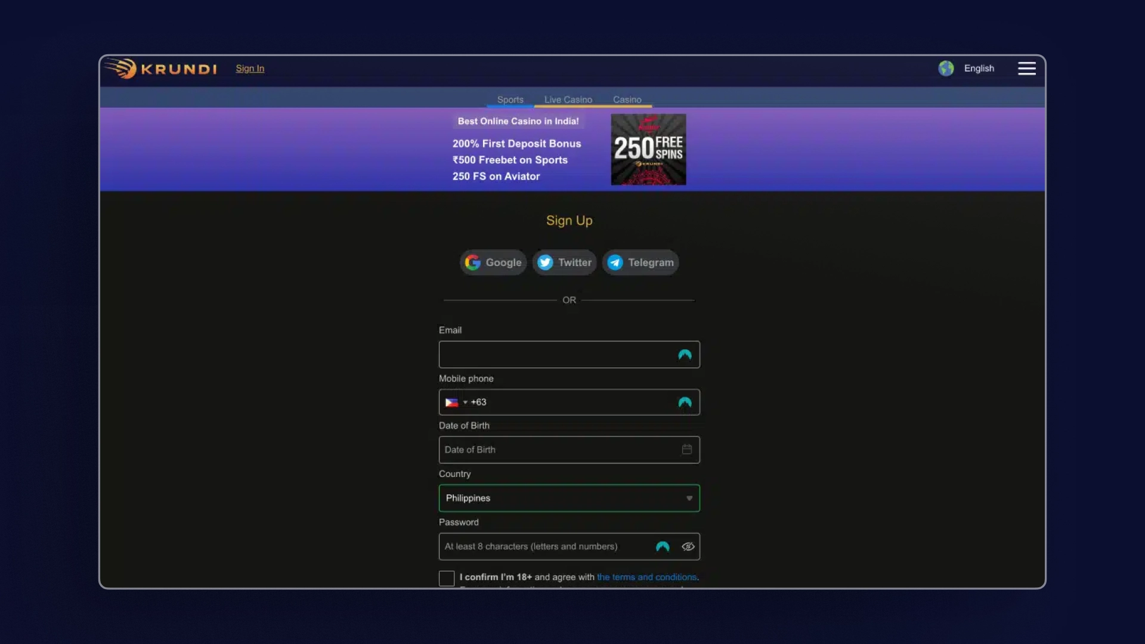The image size is (1145, 644).
Task: Expand the Country dropdown showing Philippines
Action: pos(569,498)
